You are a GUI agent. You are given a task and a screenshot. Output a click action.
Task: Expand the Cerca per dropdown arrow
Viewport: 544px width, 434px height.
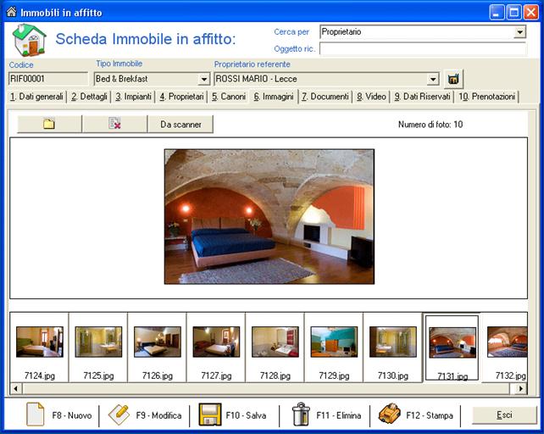(x=519, y=32)
